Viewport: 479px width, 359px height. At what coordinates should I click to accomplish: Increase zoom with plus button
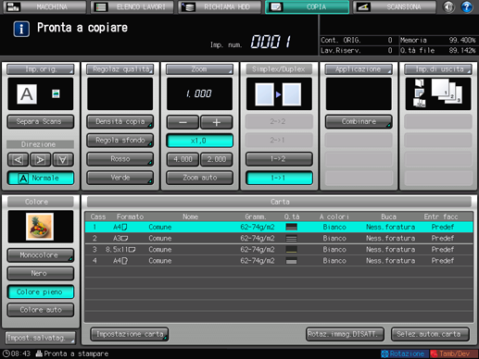pos(217,122)
